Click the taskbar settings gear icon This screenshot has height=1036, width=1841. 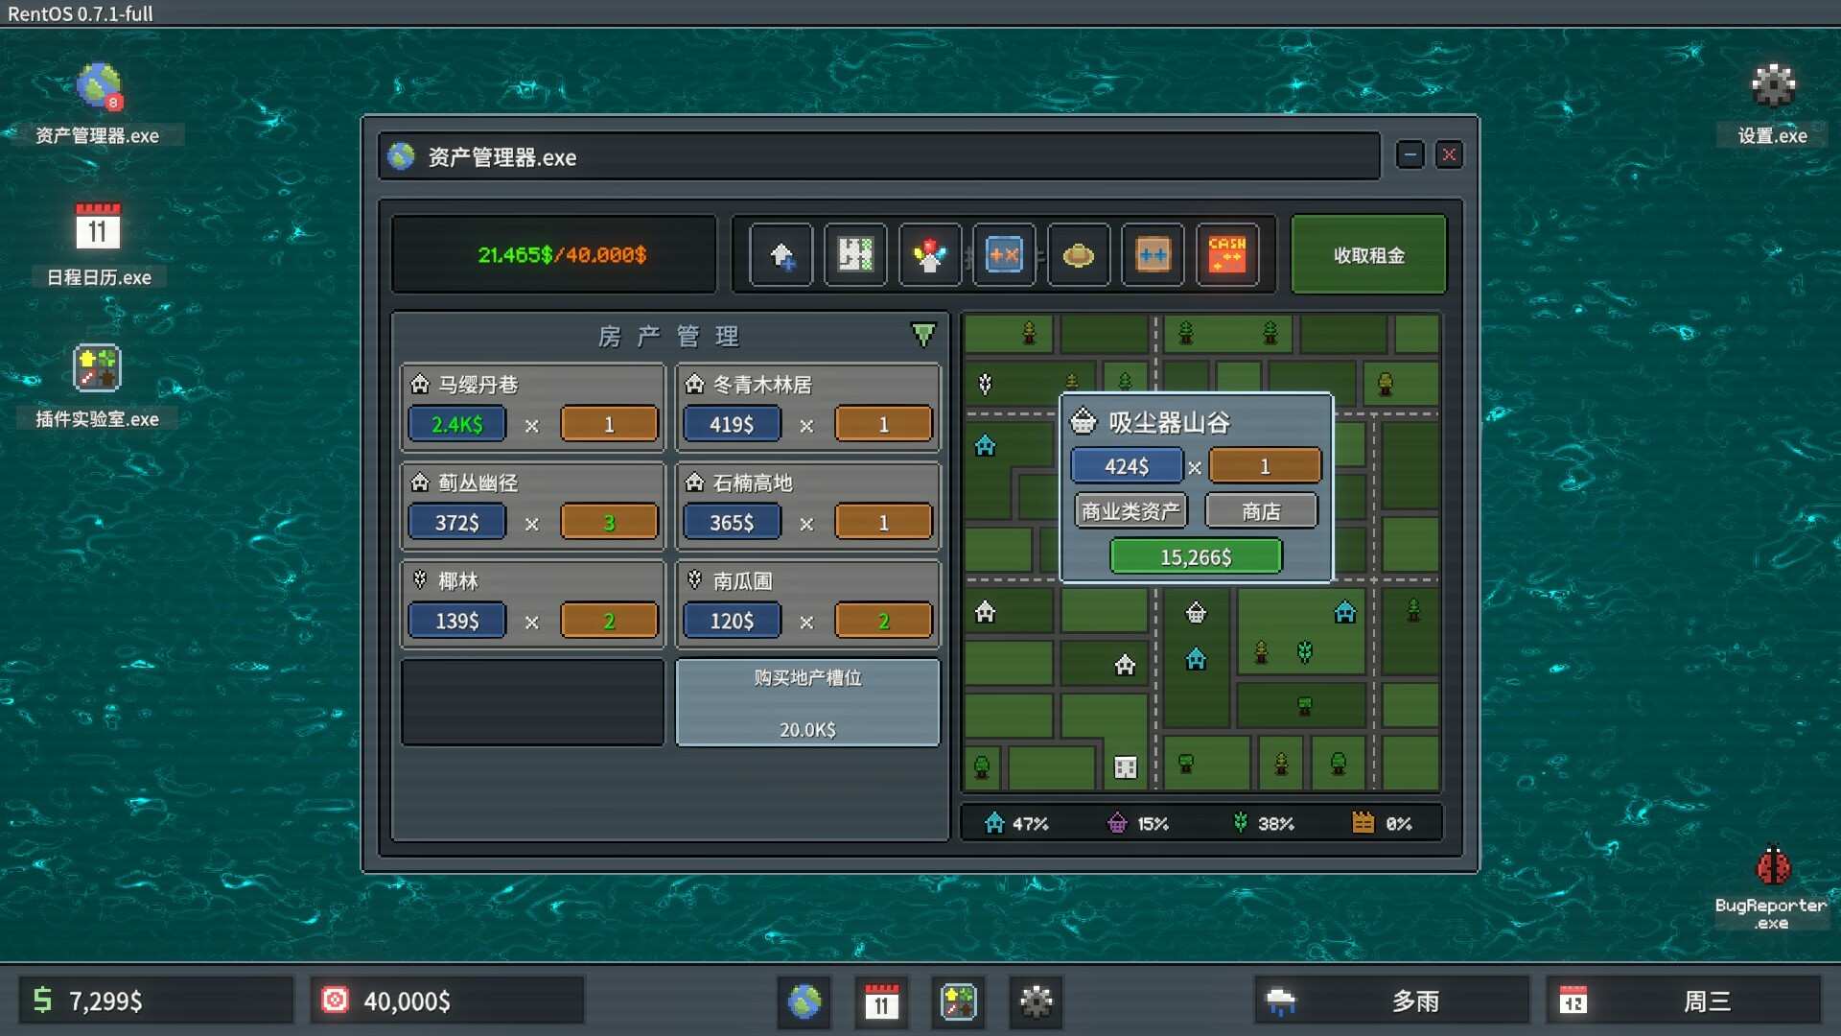click(1036, 1002)
